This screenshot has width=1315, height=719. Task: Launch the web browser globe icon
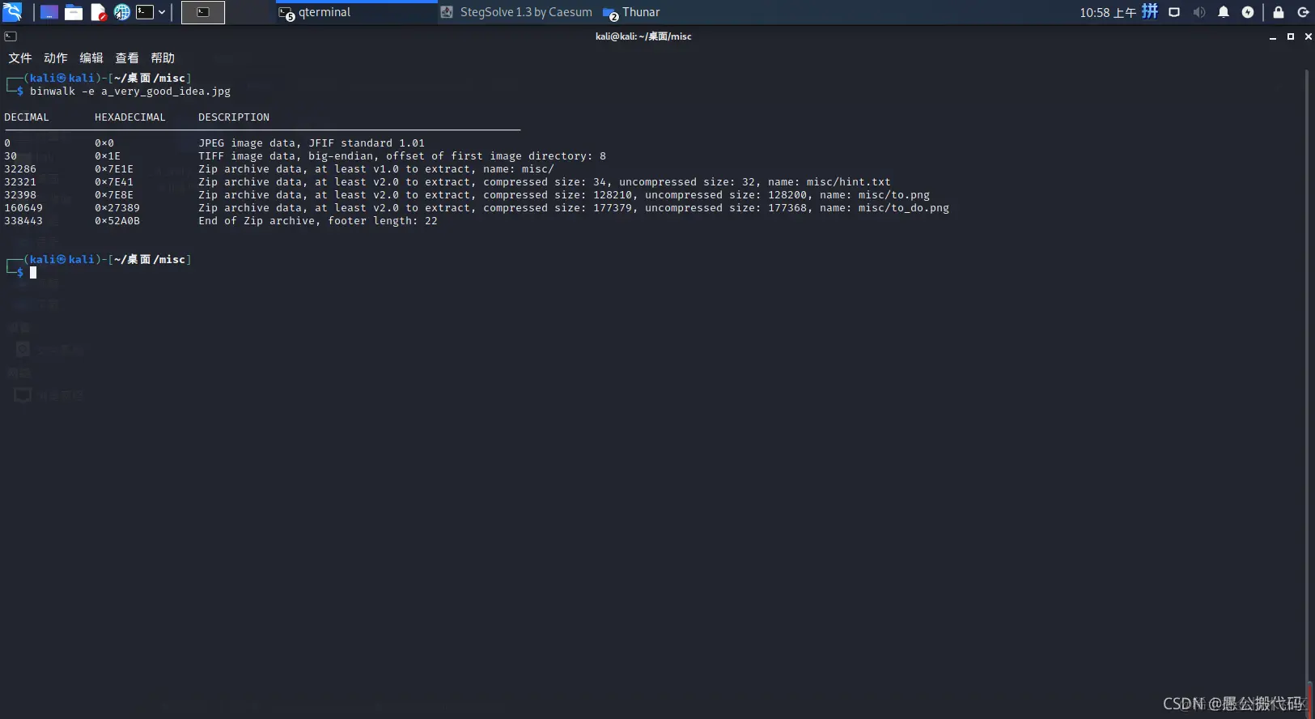pos(121,12)
